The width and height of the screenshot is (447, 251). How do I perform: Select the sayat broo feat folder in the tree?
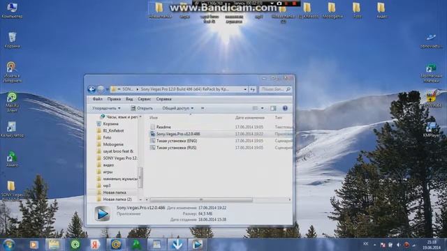coord(118,151)
